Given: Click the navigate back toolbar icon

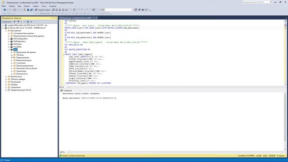Looking at the screenshot, I should [5, 10].
